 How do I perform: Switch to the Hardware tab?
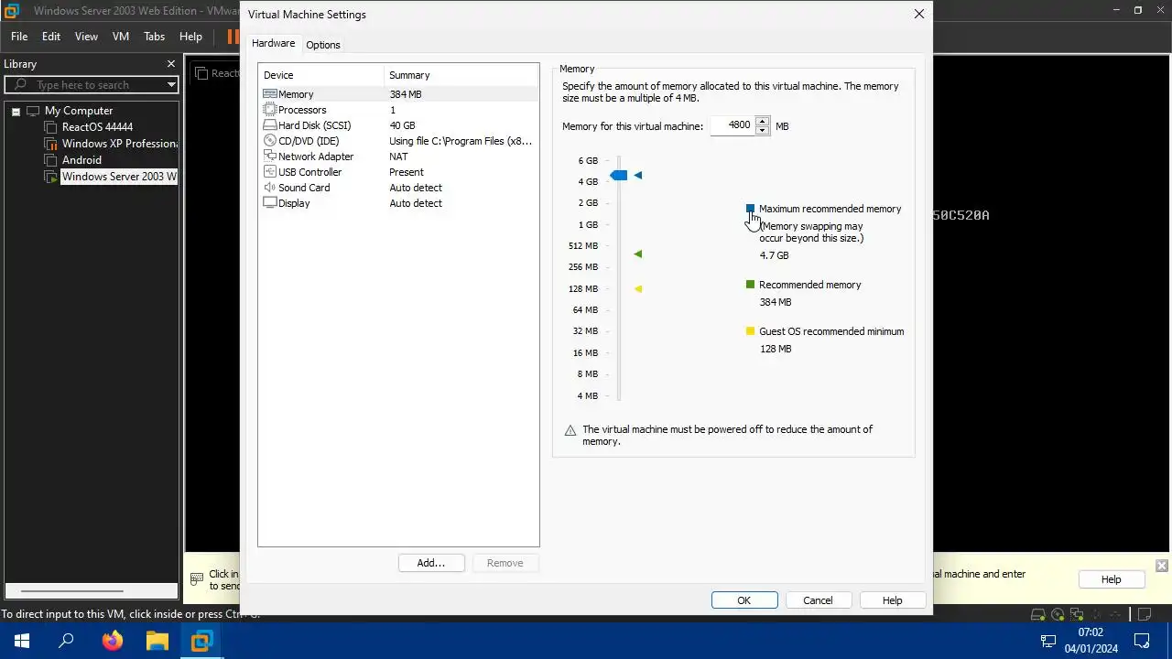point(273,43)
